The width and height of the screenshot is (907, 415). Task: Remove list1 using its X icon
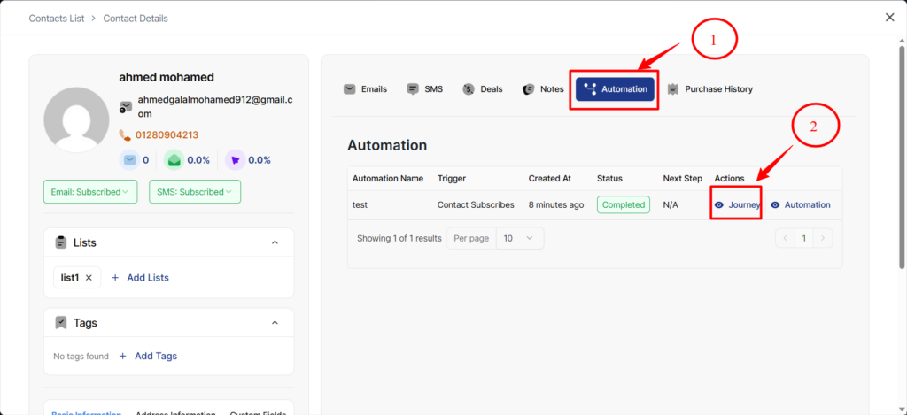89,278
